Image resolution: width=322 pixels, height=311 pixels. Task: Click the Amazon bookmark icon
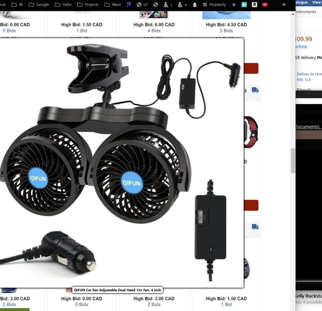[x=254, y=5]
